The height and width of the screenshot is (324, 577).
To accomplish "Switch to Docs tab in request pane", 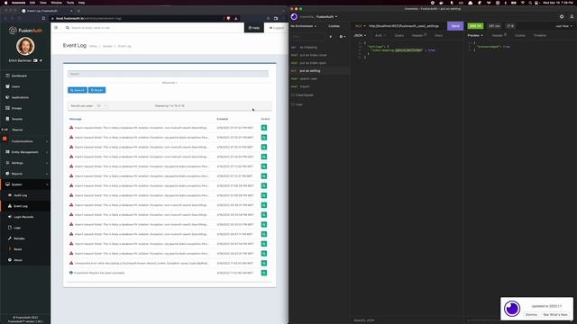I will click(x=439, y=36).
